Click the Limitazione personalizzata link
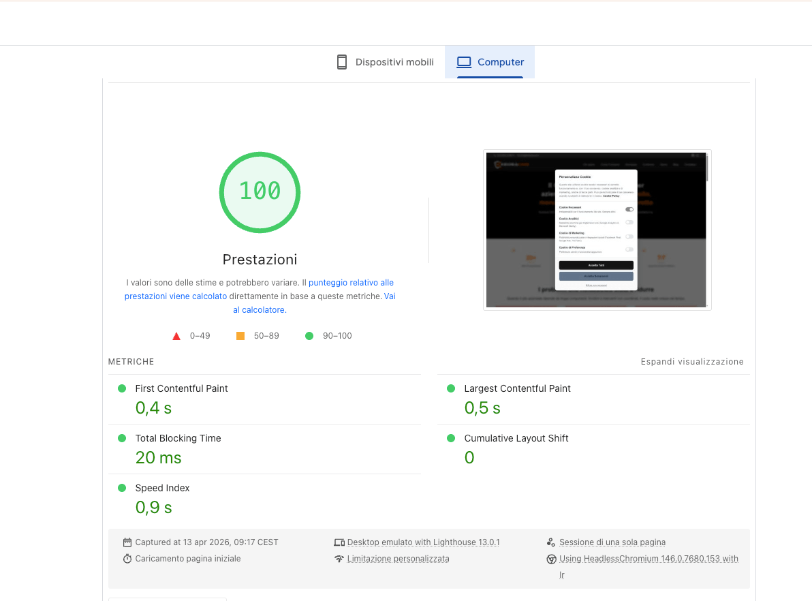 coord(398,558)
